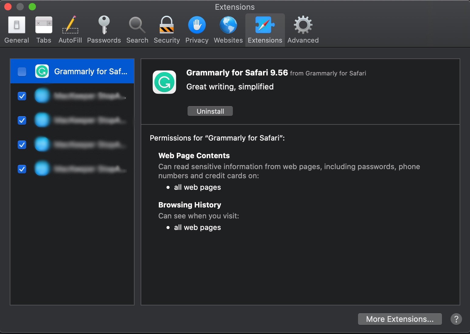This screenshot has width=470, height=334.
Task: Minimize the preferences window with the gray button
Action: [x=20, y=6]
